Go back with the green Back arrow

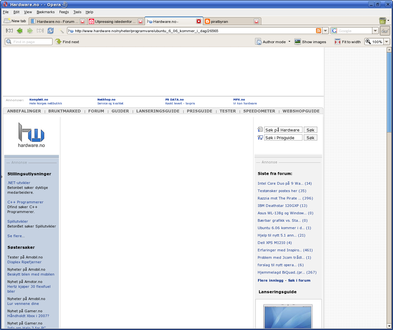click(x=20, y=31)
